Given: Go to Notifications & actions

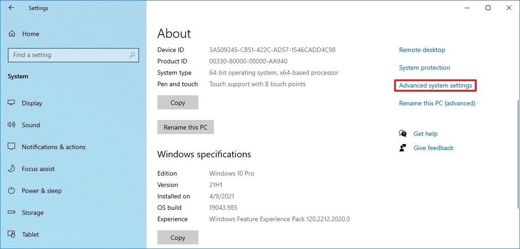Looking at the screenshot, I should 54,147.
